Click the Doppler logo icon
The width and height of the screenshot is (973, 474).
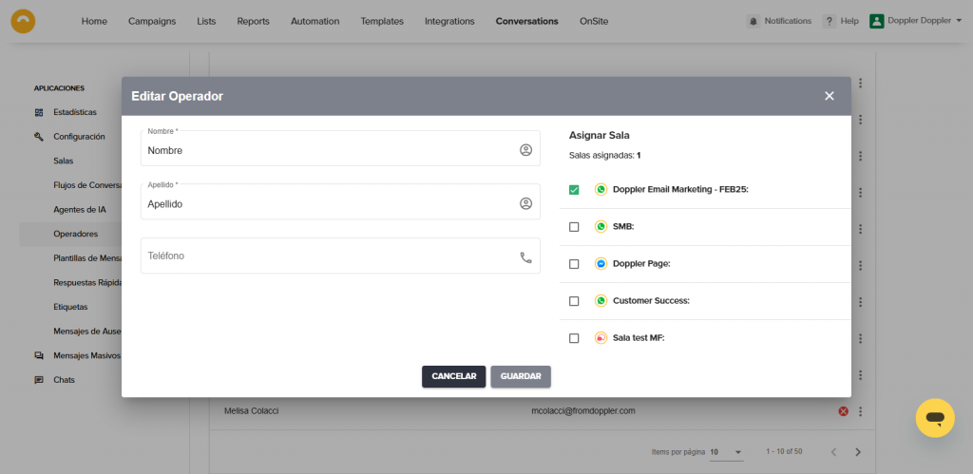click(x=23, y=21)
